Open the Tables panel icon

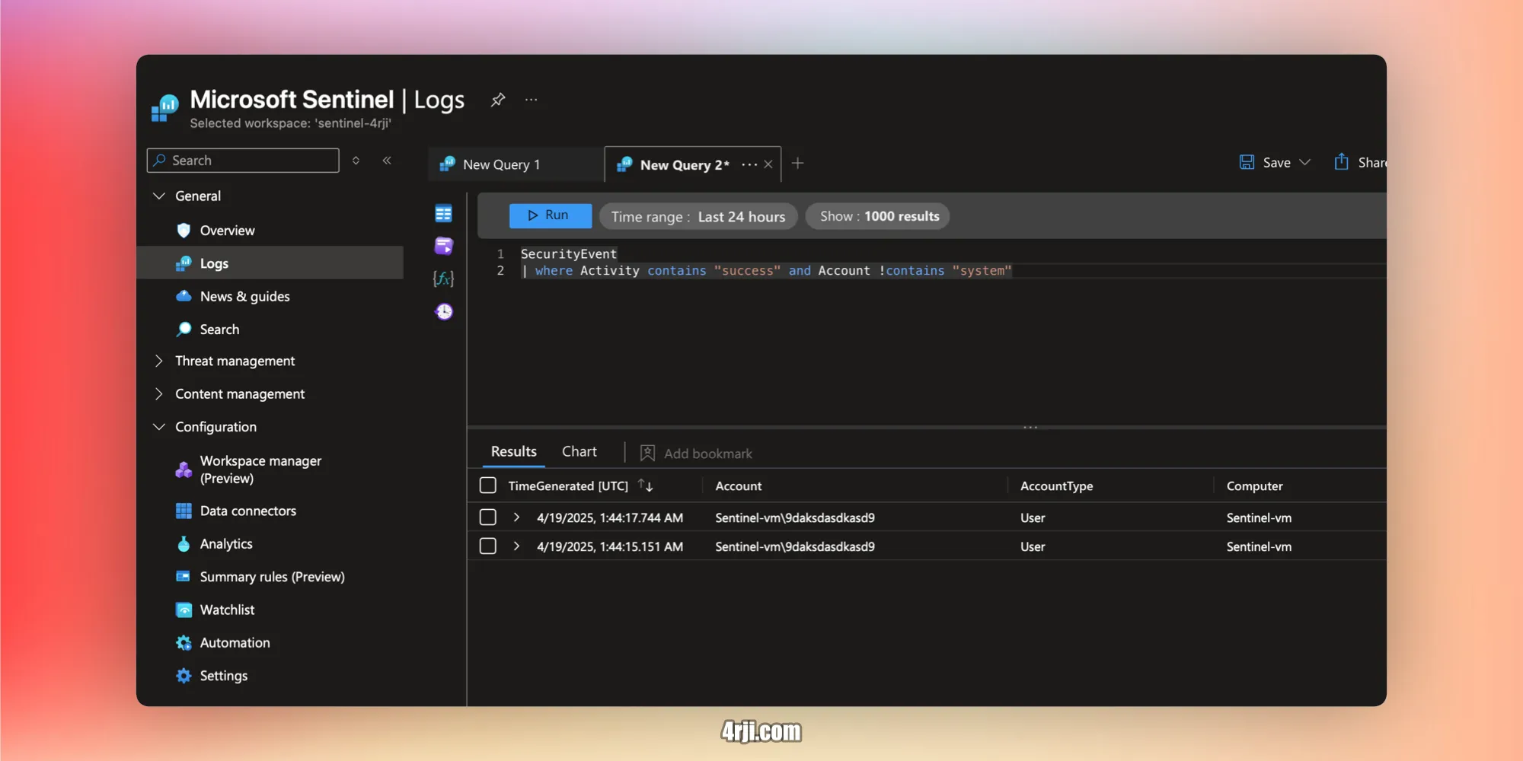pyautogui.click(x=443, y=214)
